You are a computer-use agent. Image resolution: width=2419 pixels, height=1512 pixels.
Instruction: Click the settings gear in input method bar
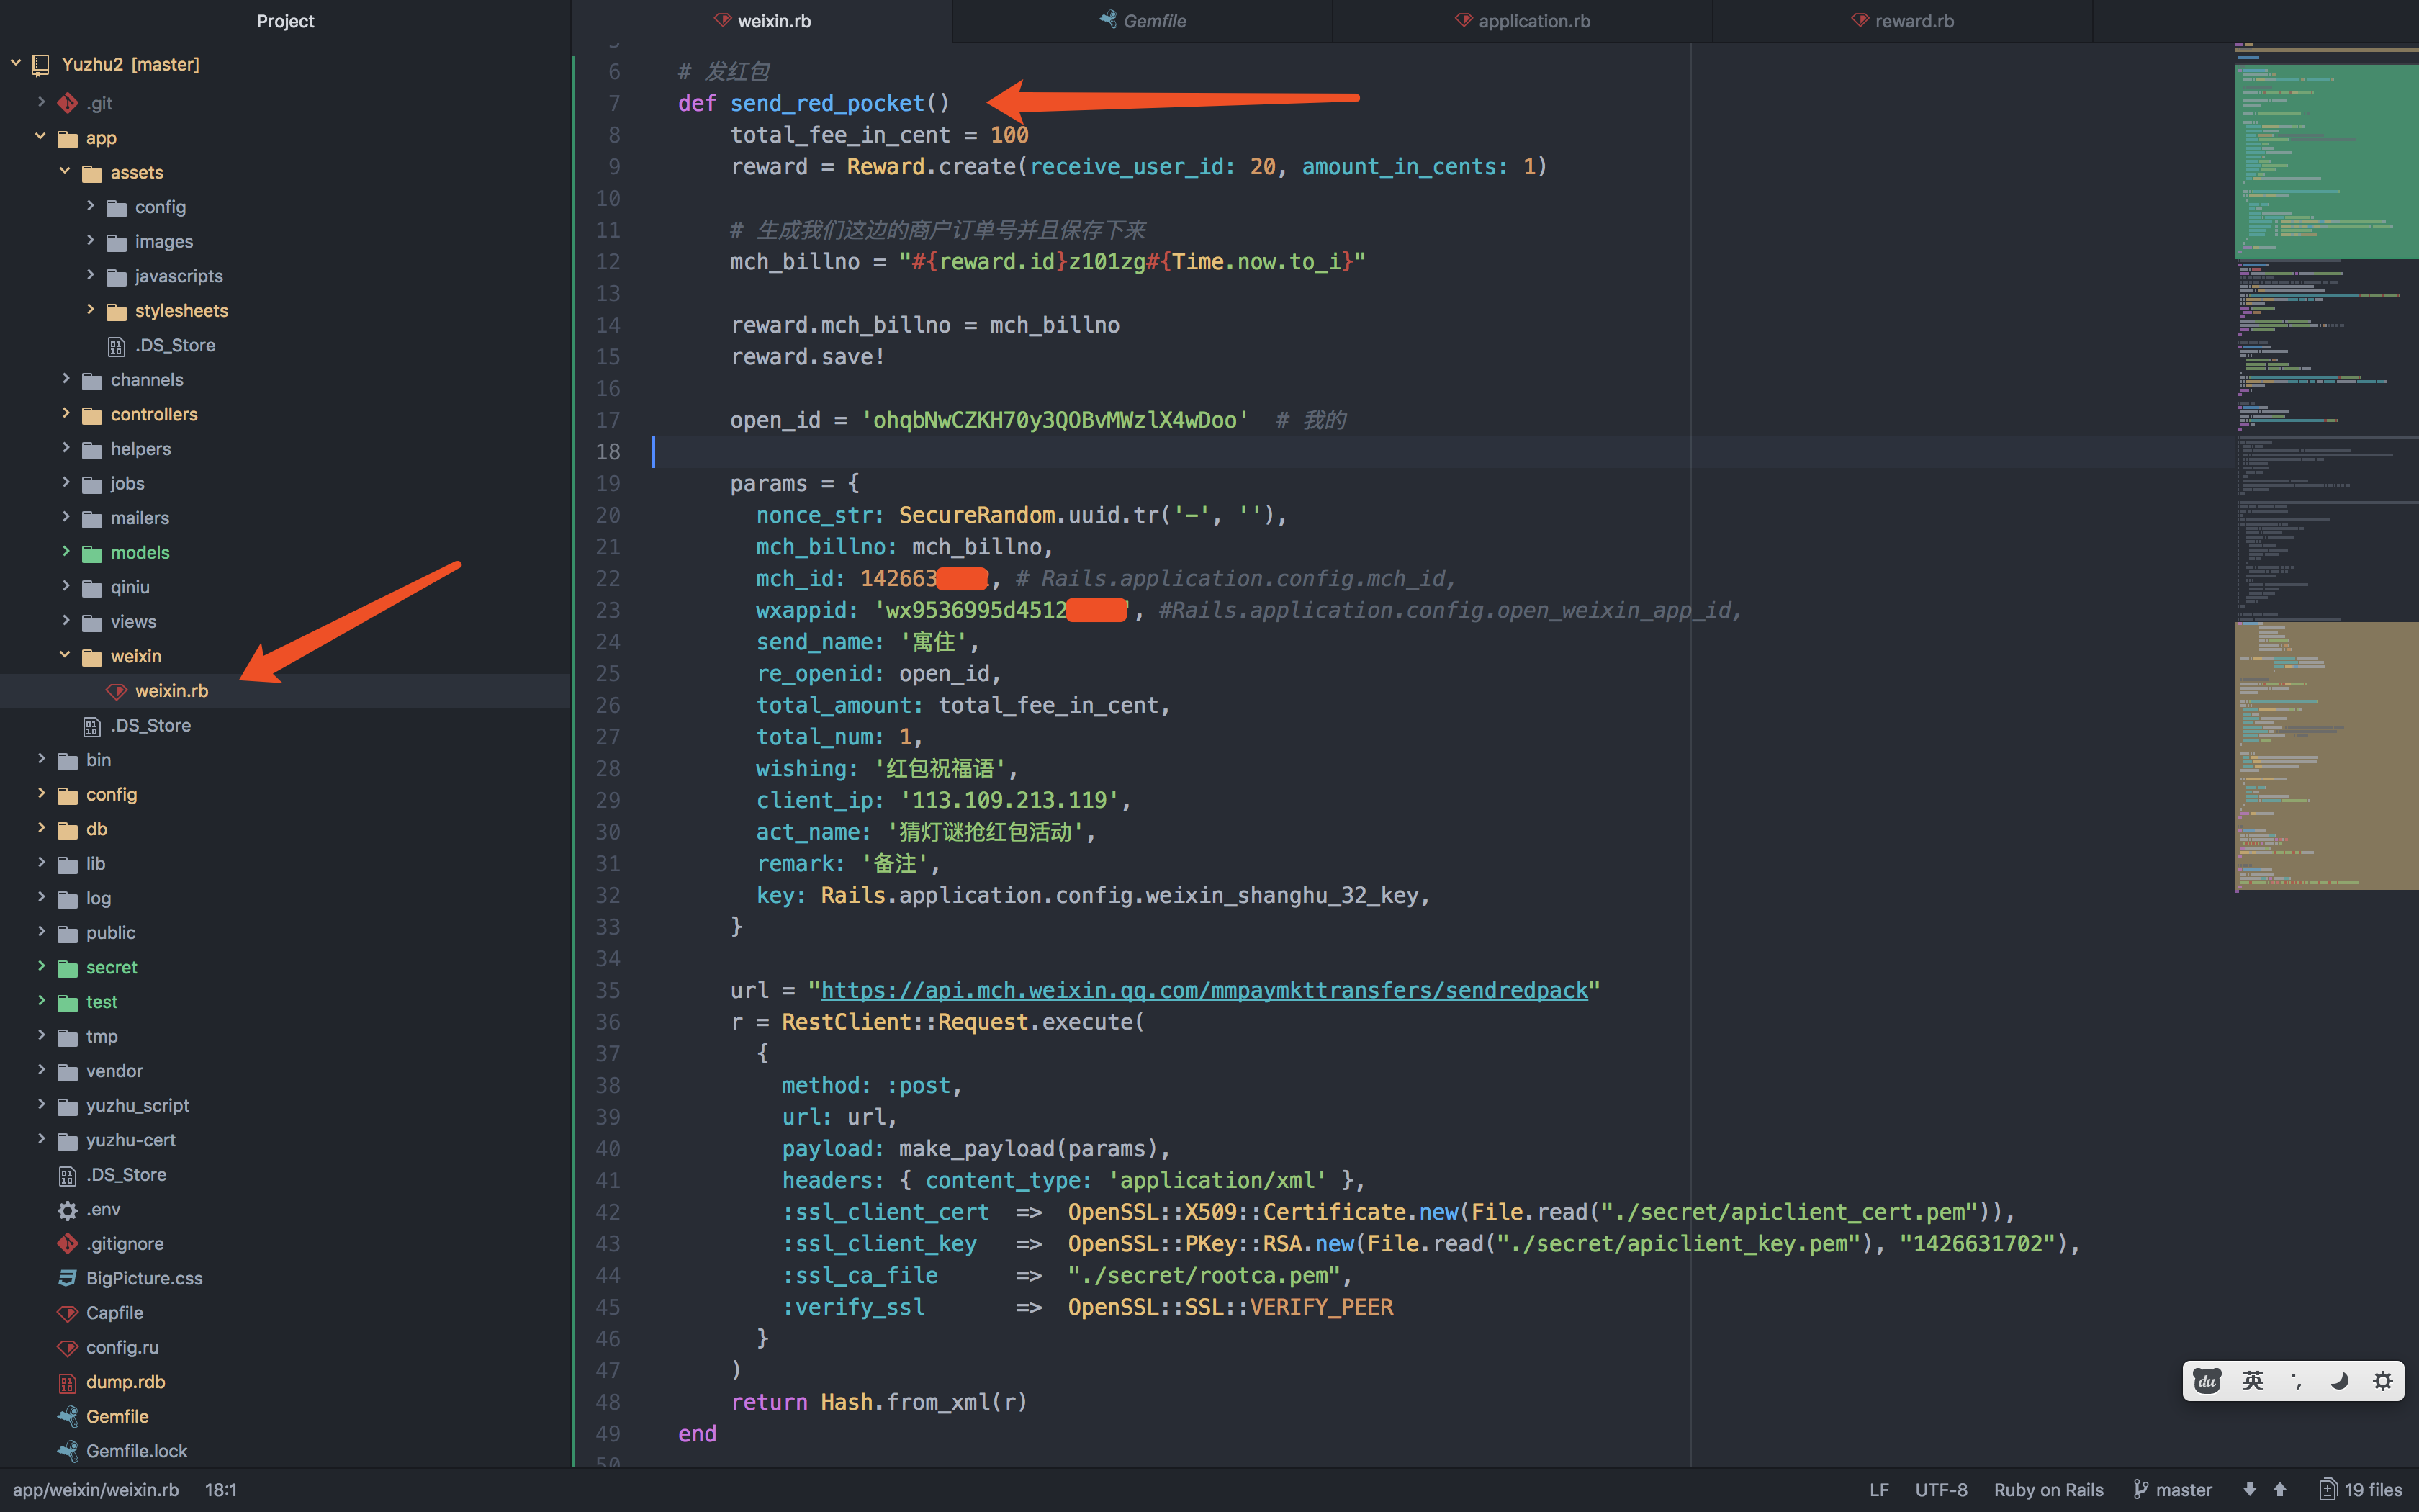pyautogui.click(x=2383, y=1381)
